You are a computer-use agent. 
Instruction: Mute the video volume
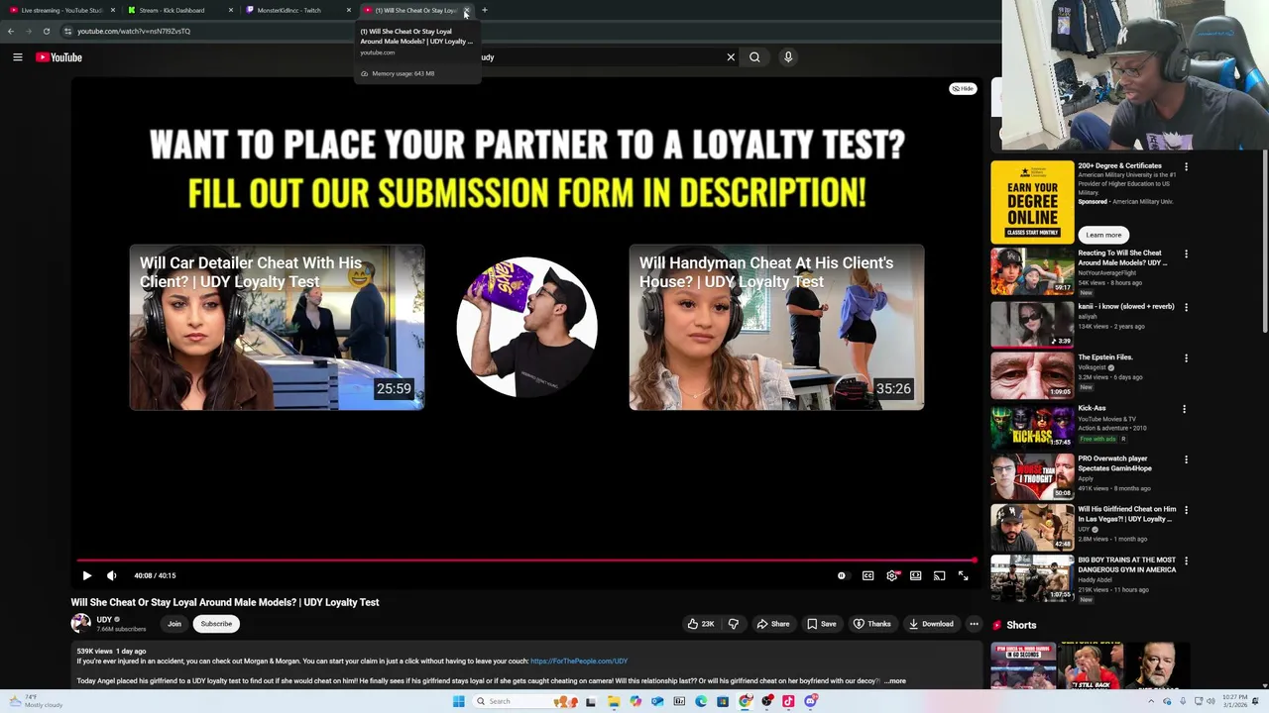click(112, 575)
